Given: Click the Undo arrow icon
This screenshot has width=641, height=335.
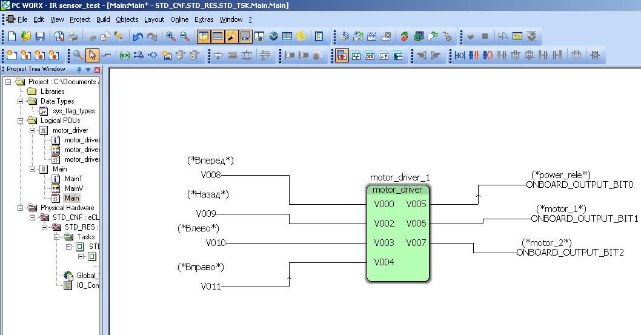Looking at the screenshot, I should coord(138,36).
